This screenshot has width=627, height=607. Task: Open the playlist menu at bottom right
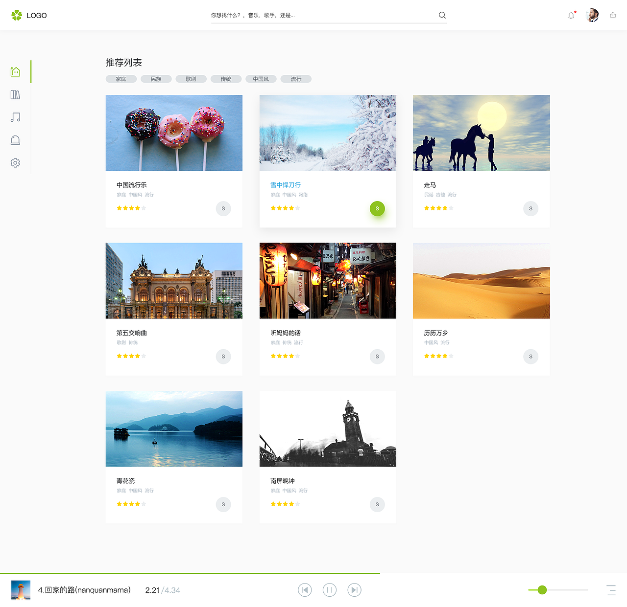click(611, 590)
